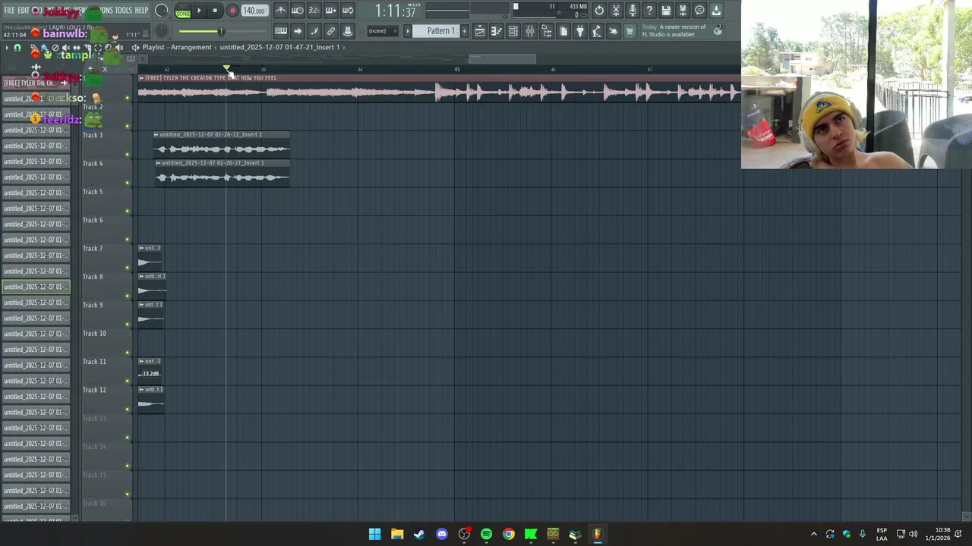Click the link chain multilink icon
The width and height of the screenshot is (972, 546).
click(x=331, y=31)
